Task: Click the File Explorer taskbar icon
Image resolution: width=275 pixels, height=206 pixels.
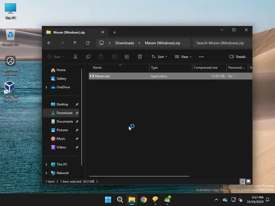Action: [132, 200]
